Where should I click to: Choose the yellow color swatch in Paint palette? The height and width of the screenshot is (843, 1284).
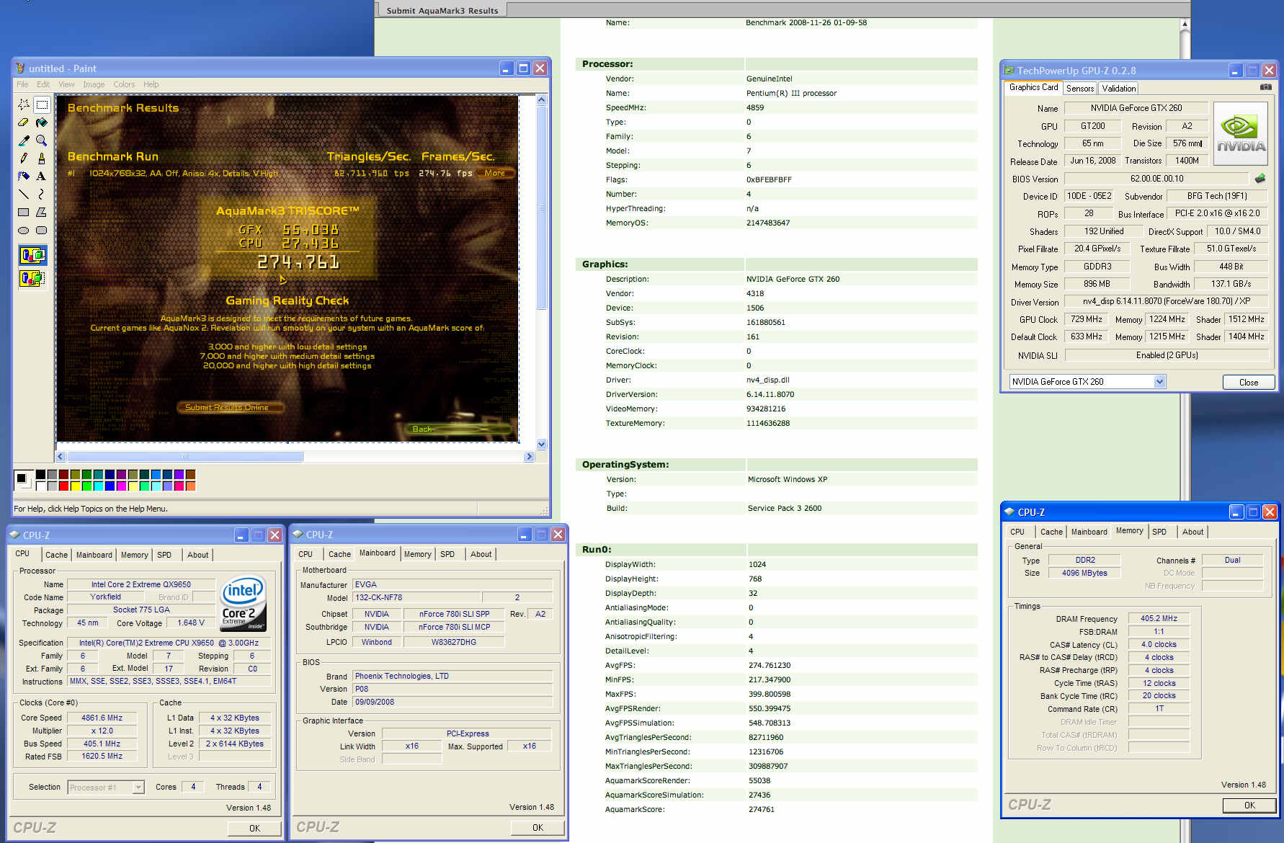tap(75, 486)
